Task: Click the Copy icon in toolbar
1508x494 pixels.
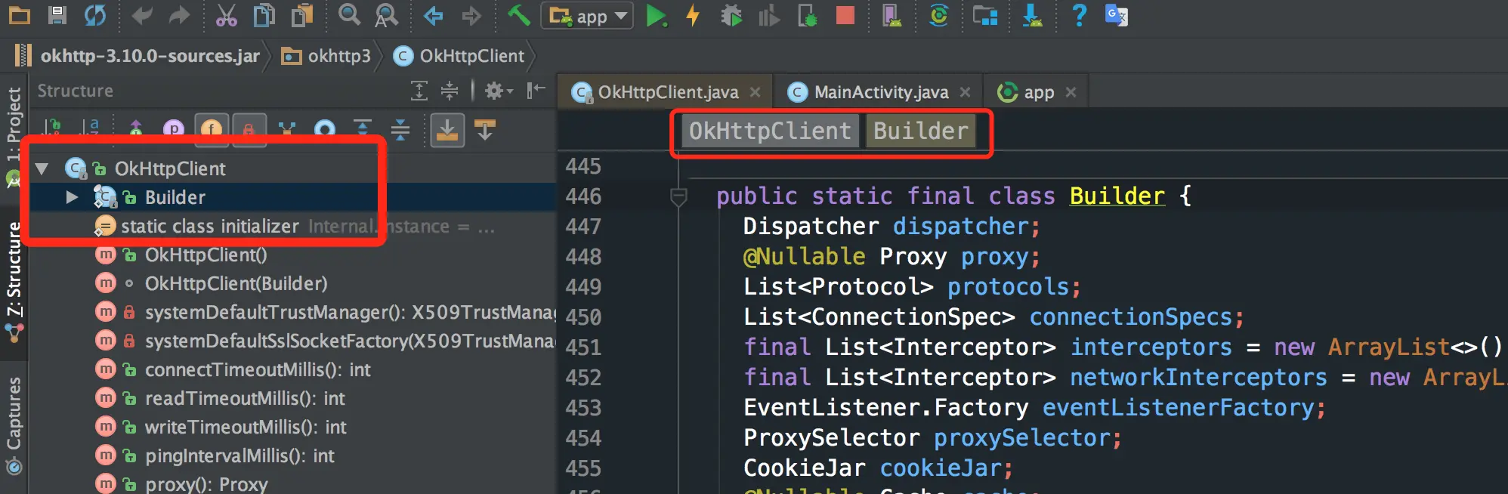Action: (264, 15)
